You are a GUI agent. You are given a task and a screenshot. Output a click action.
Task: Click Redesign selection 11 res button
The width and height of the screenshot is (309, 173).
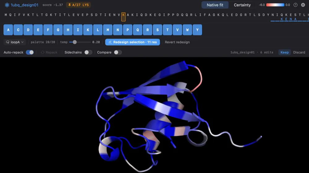point(133,42)
